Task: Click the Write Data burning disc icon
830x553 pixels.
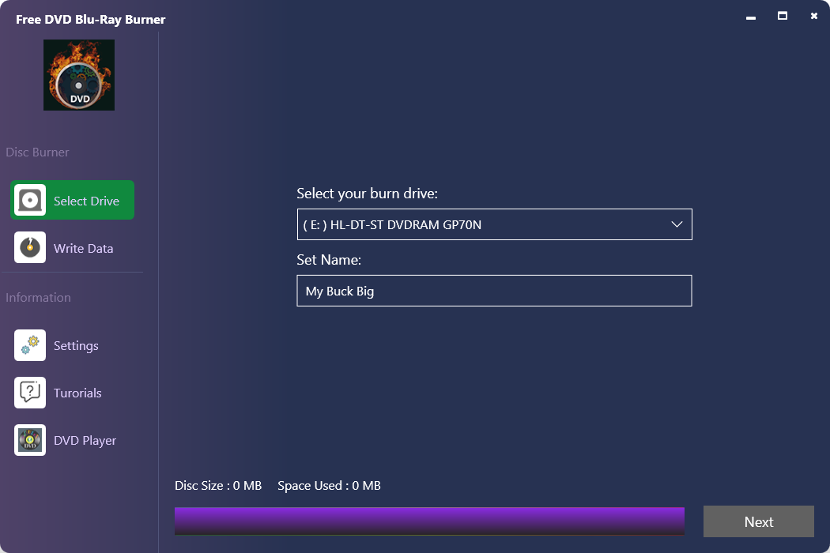Action: pos(30,247)
